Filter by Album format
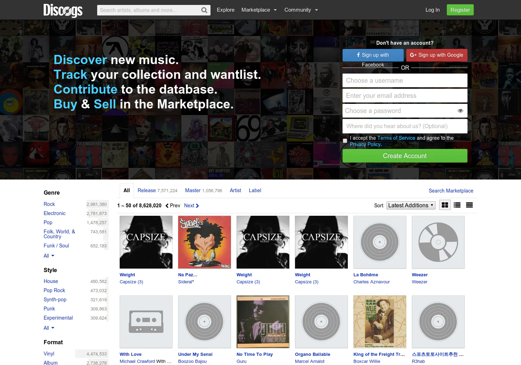The image size is (521, 365). coord(51,363)
